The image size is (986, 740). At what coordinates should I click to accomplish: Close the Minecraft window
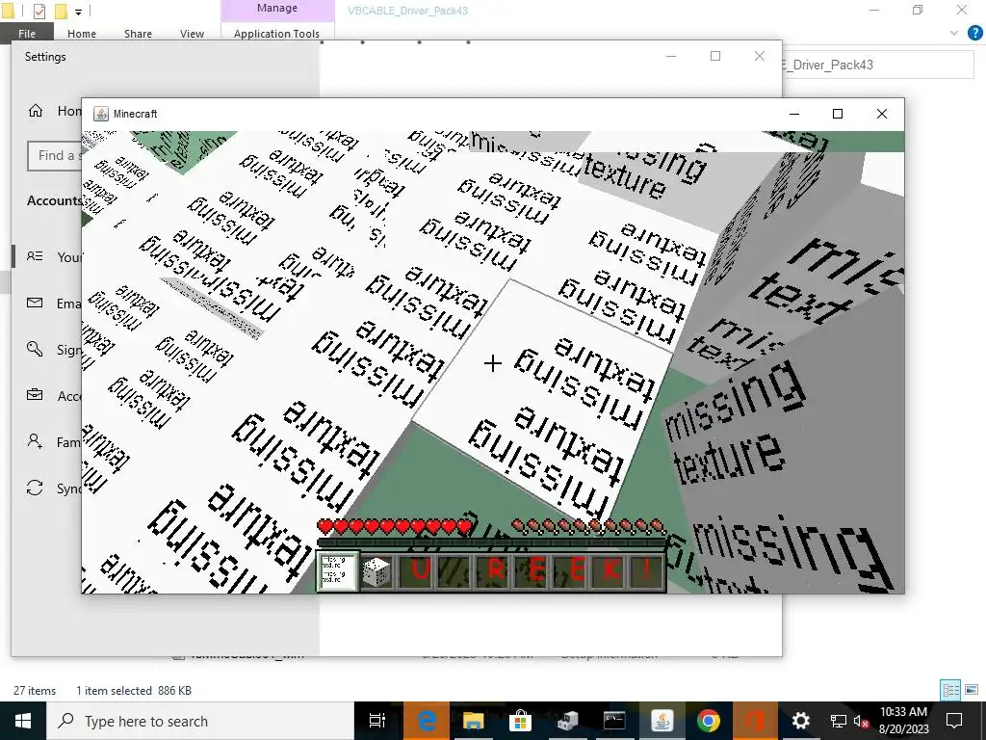pyautogui.click(x=882, y=114)
